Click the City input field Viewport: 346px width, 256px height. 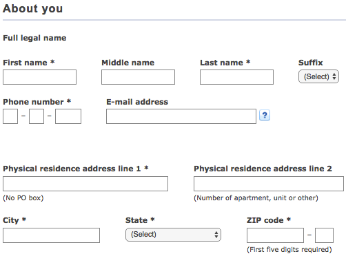click(51, 235)
